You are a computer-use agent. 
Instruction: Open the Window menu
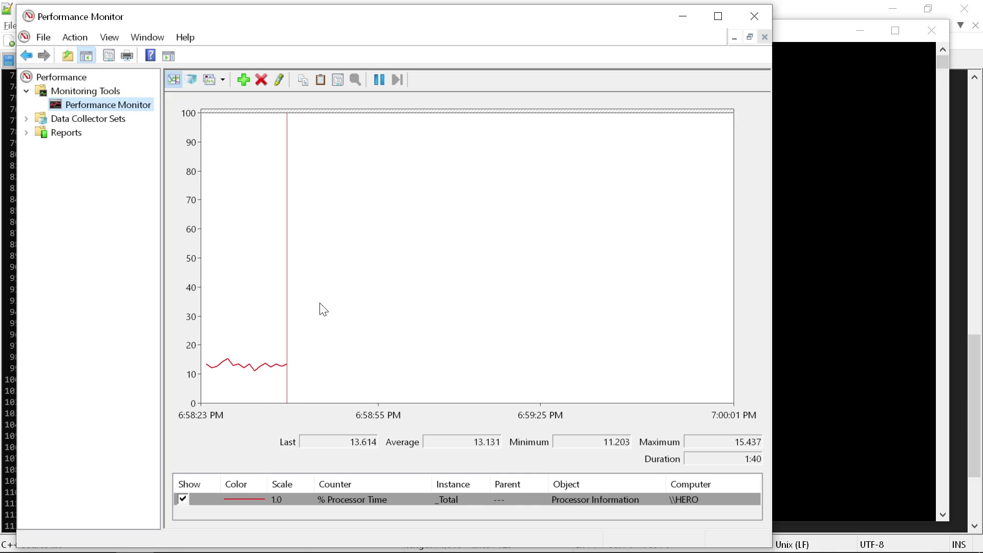pos(147,37)
